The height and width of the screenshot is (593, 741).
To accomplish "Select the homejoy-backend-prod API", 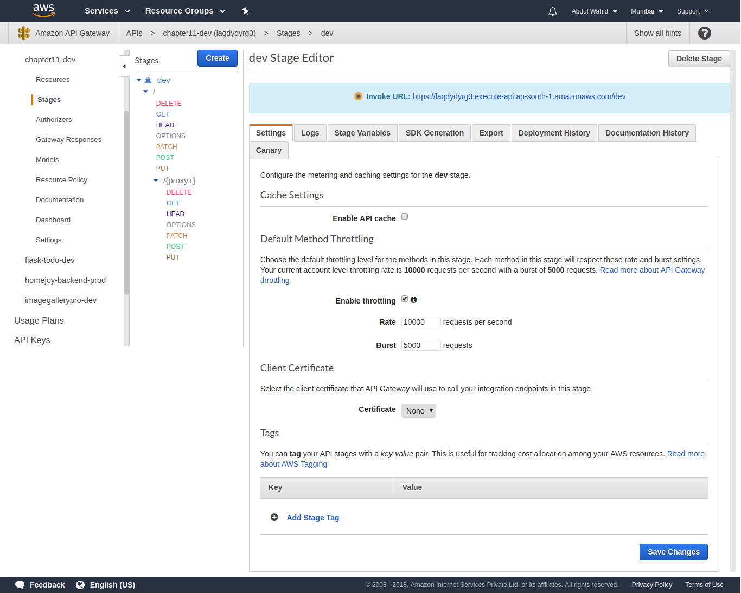I will coord(65,280).
